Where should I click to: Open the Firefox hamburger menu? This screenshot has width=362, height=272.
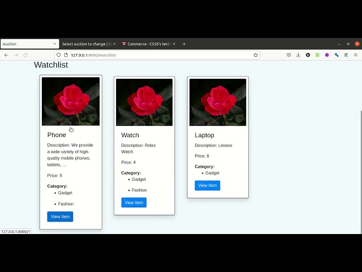pyautogui.click(x=356, y=55)
